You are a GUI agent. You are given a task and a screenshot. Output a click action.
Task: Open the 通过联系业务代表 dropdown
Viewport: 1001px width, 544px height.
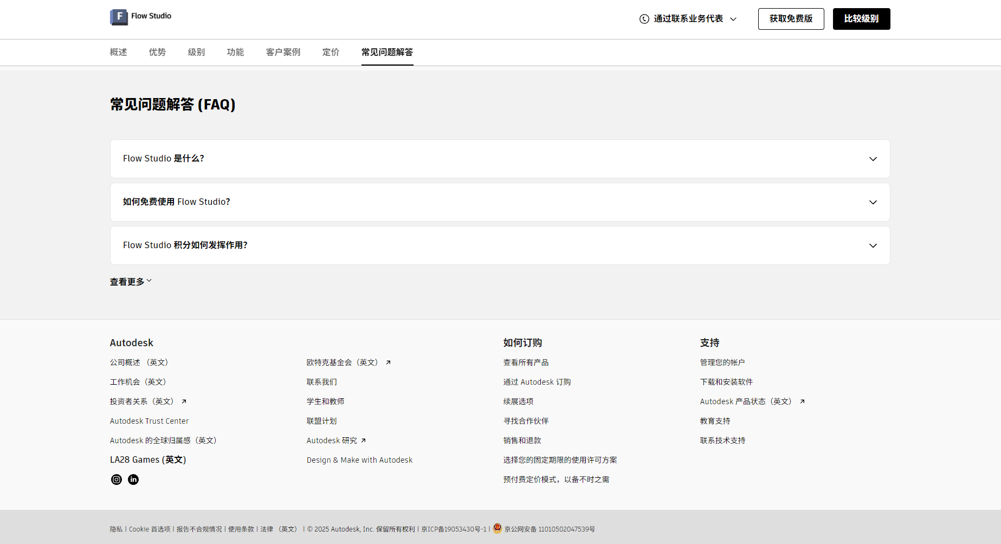(688, 19)
